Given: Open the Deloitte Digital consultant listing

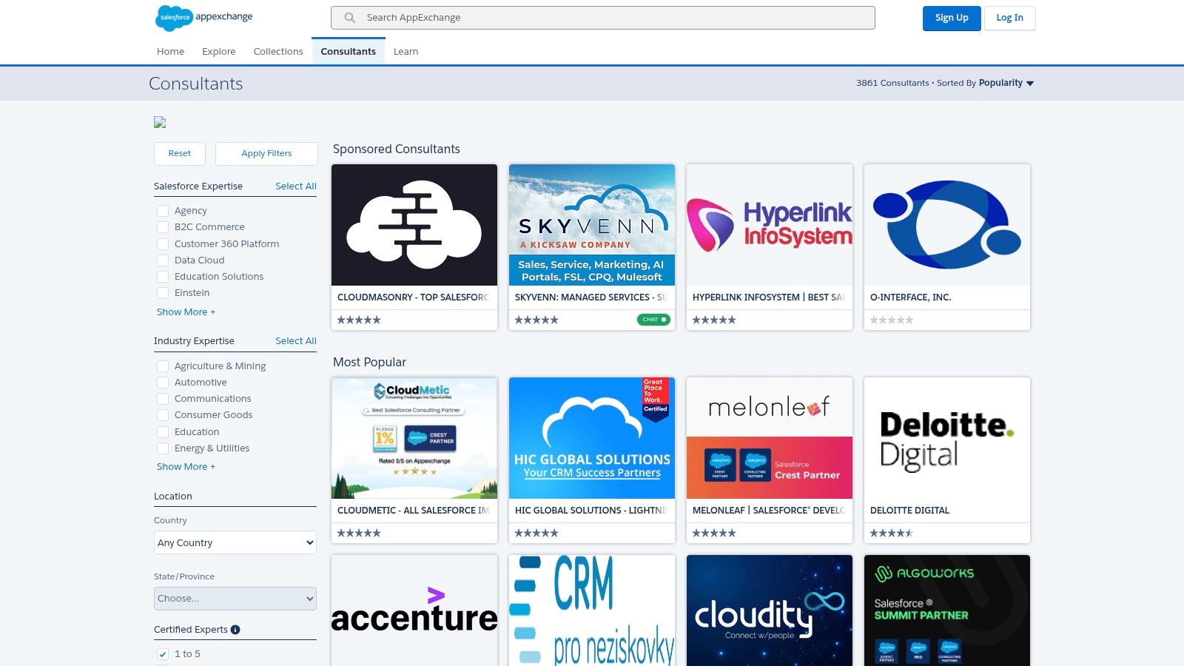Looking at the screenshot, I should click(x=947, y=444).
